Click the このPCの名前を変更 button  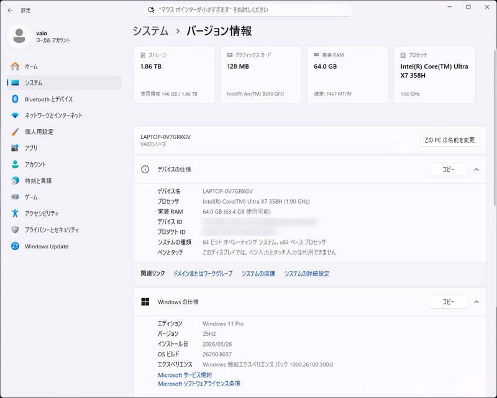point(449,140)
